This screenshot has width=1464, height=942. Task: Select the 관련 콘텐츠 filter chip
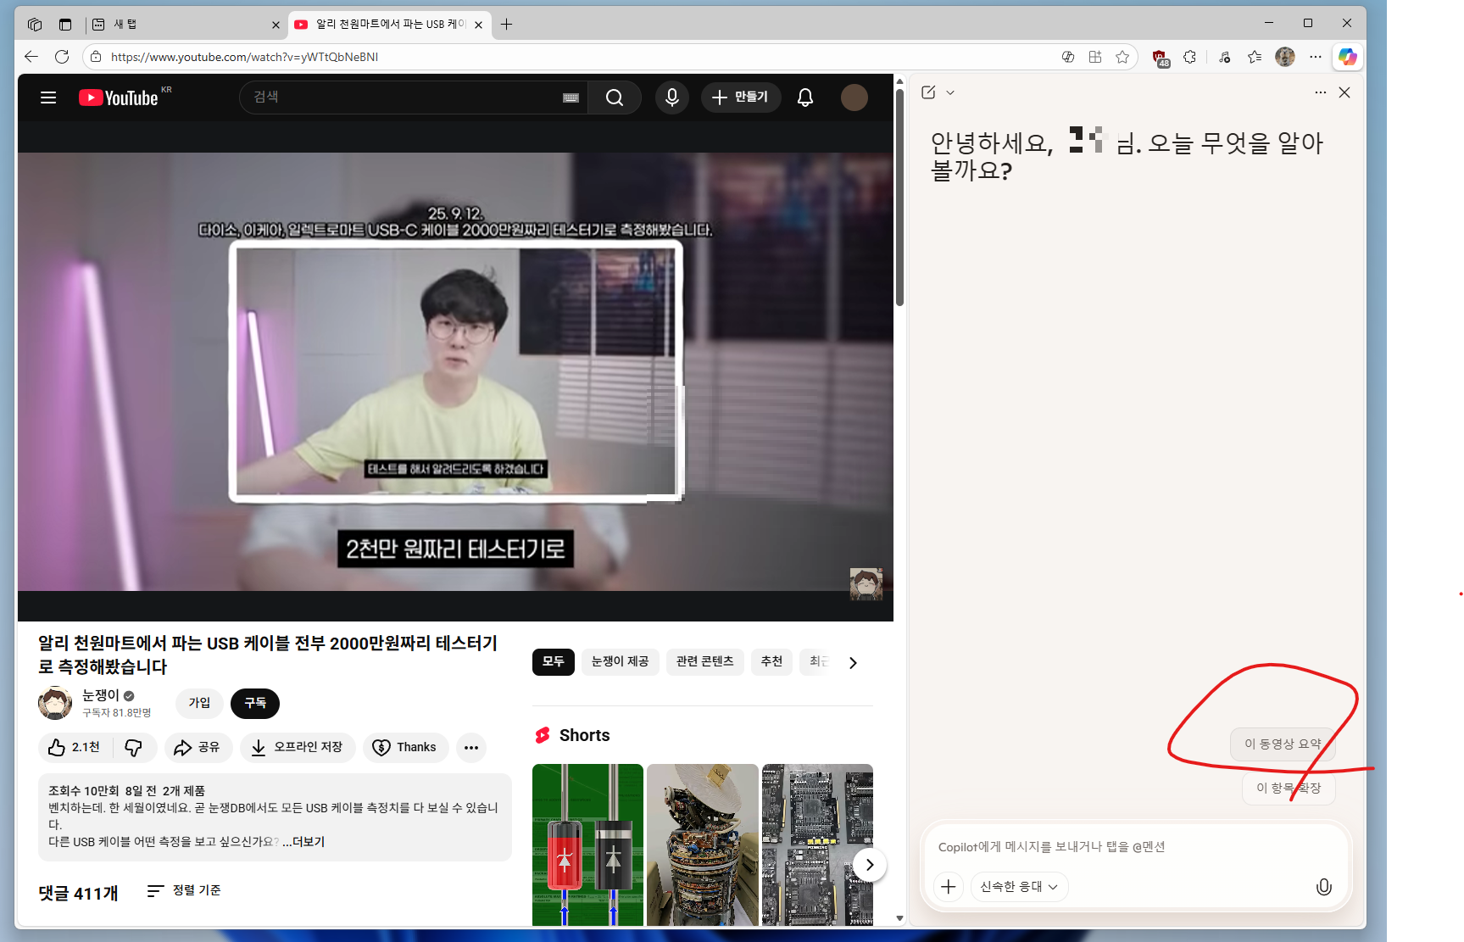[705, 661]
